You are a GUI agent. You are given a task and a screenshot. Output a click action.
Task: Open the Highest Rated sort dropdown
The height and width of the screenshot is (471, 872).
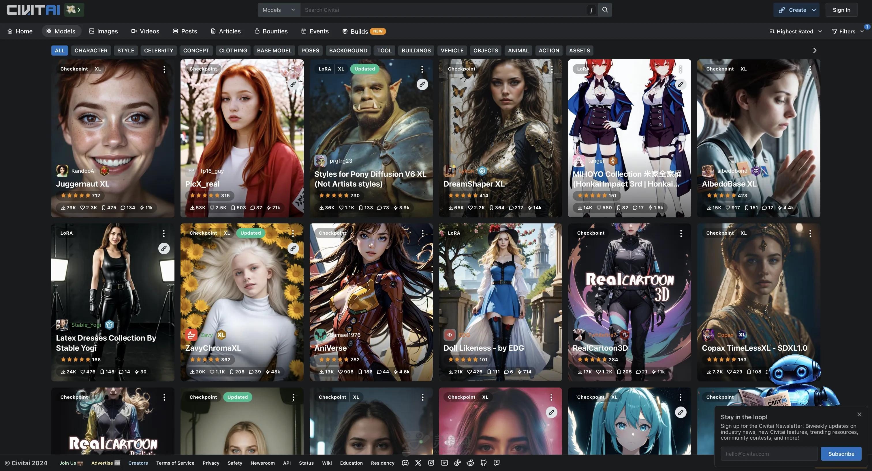tap(795, 31)
